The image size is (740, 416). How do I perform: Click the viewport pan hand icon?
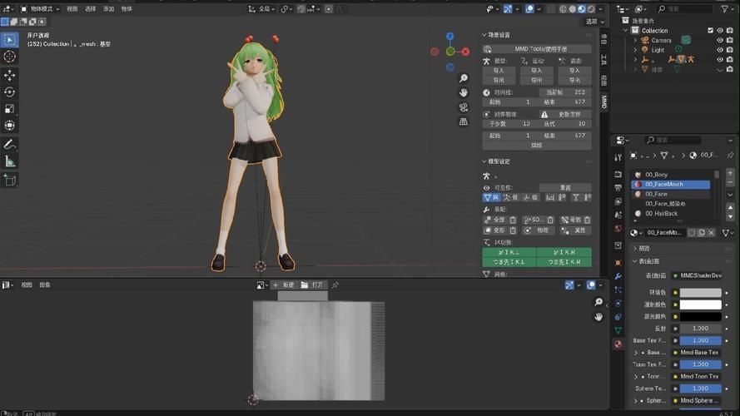(464, 93)
